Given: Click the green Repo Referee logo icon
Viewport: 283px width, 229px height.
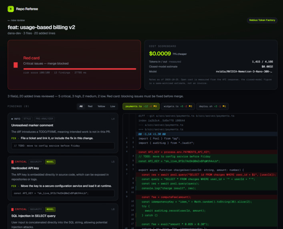Looking at the screenshot, I should (11, 9).
